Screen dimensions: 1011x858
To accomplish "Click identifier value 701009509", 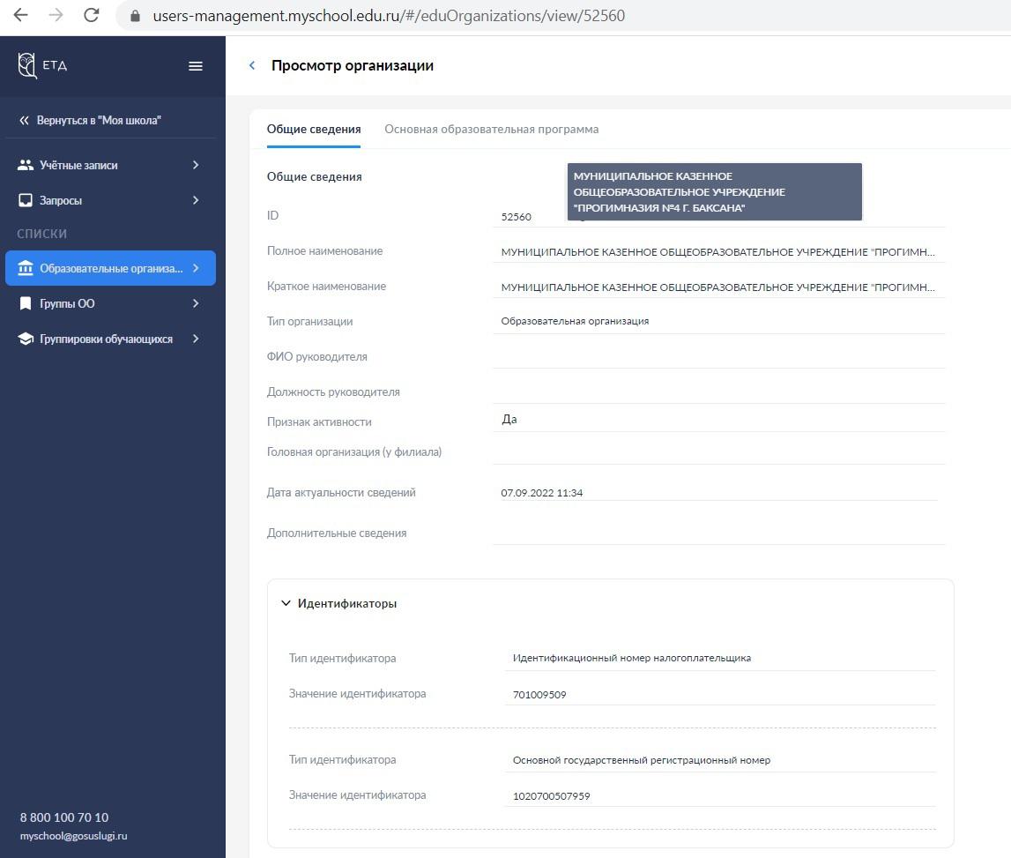I will click(539, 695).
